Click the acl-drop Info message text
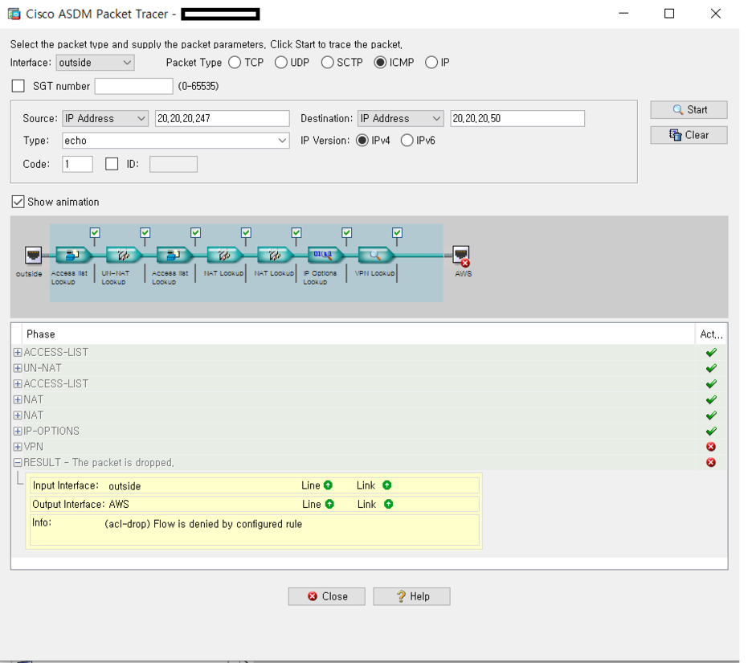Screen dimensions: 752x663 (x=203, y=524)
